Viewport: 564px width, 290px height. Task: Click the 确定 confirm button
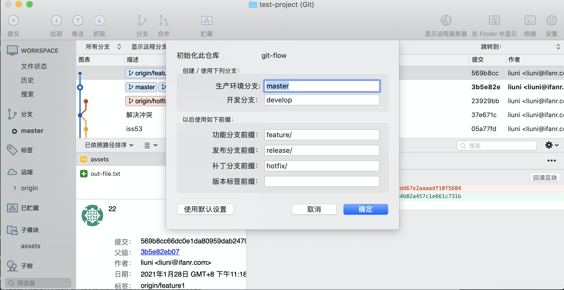[365, 209]
